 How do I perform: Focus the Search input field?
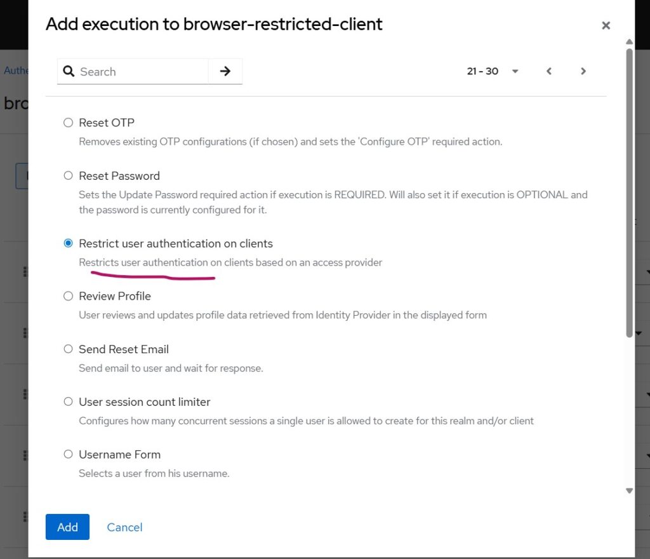point(142,71)
